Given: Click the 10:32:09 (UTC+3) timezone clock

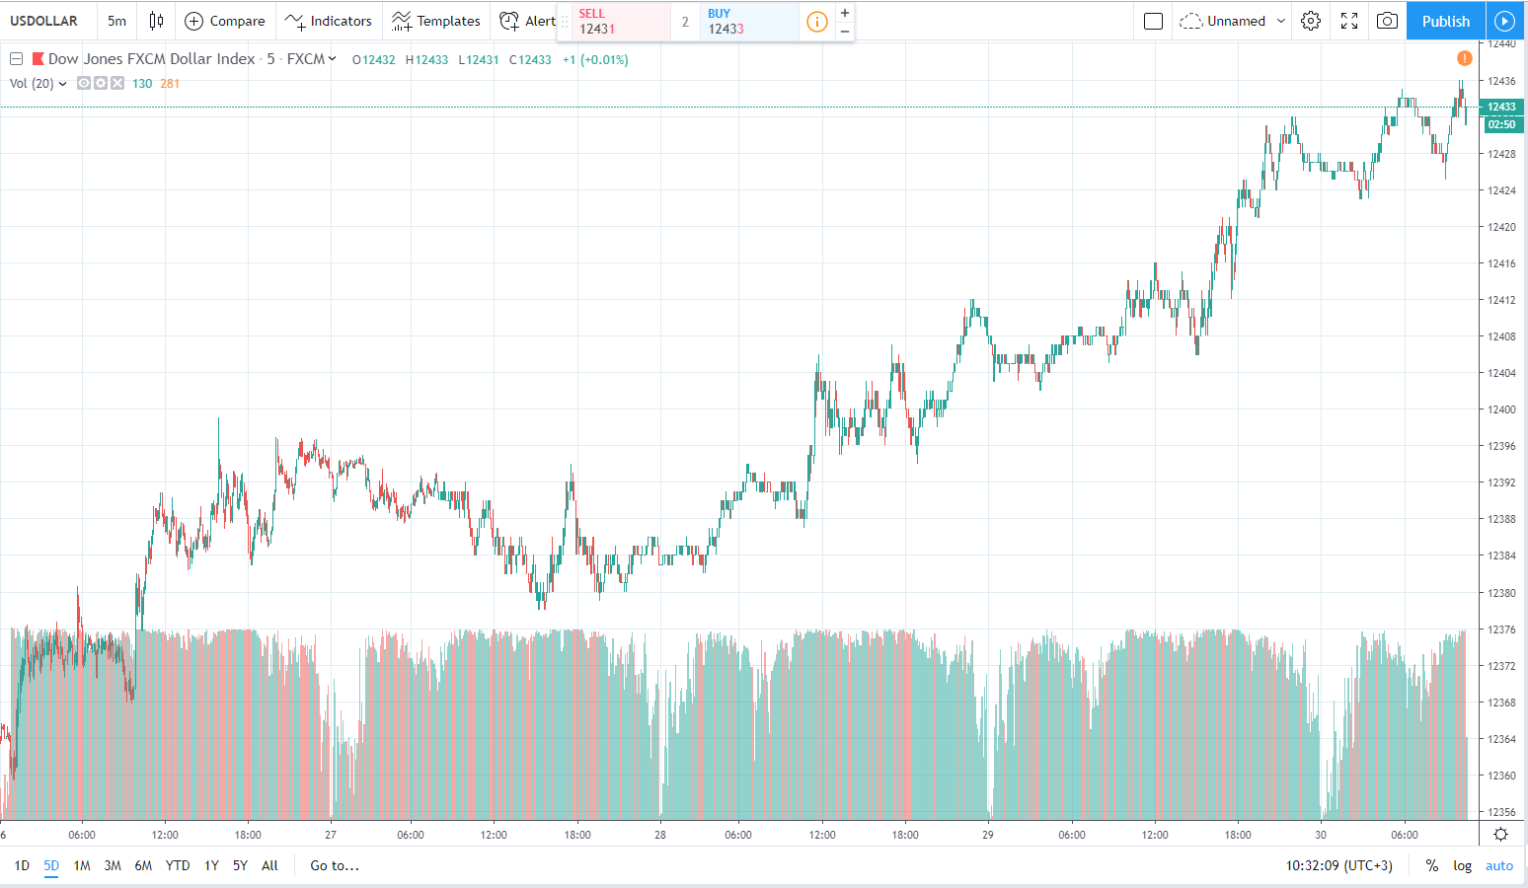Looking at the screenshot, I should pos(1338,865).
